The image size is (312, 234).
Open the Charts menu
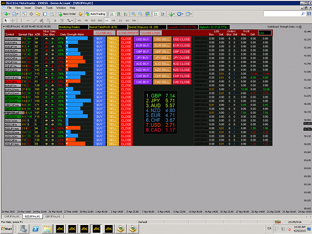pos(38,8)
